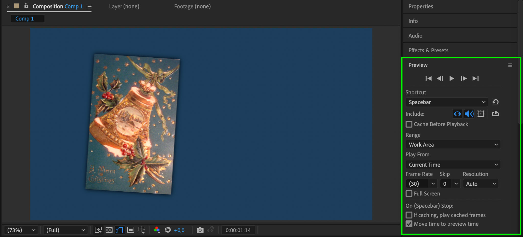Click the Preview panel title
Image resolution: width=523 pixels, height=237 pixels.
point(418,65)
